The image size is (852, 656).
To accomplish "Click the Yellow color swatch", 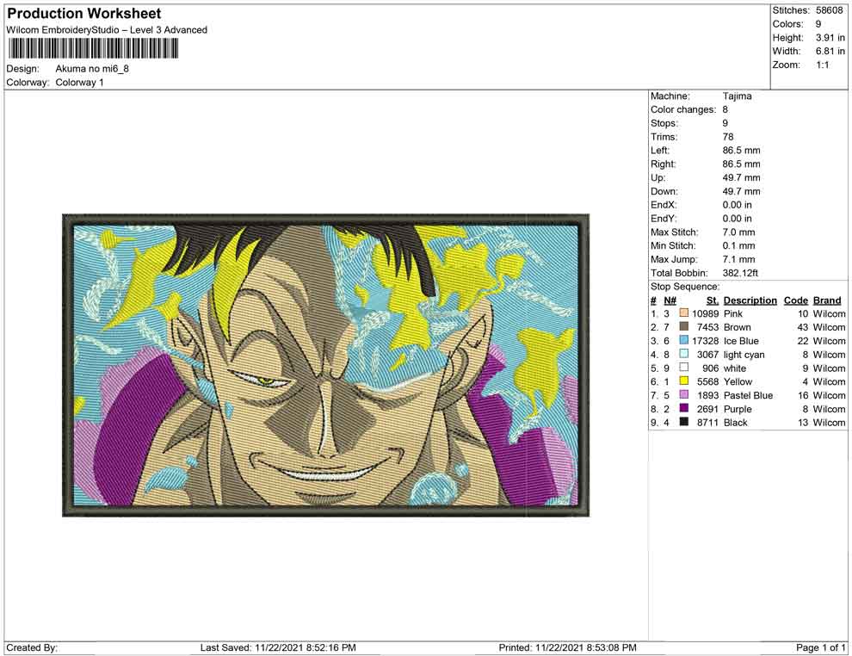I will tap(684, 381).
